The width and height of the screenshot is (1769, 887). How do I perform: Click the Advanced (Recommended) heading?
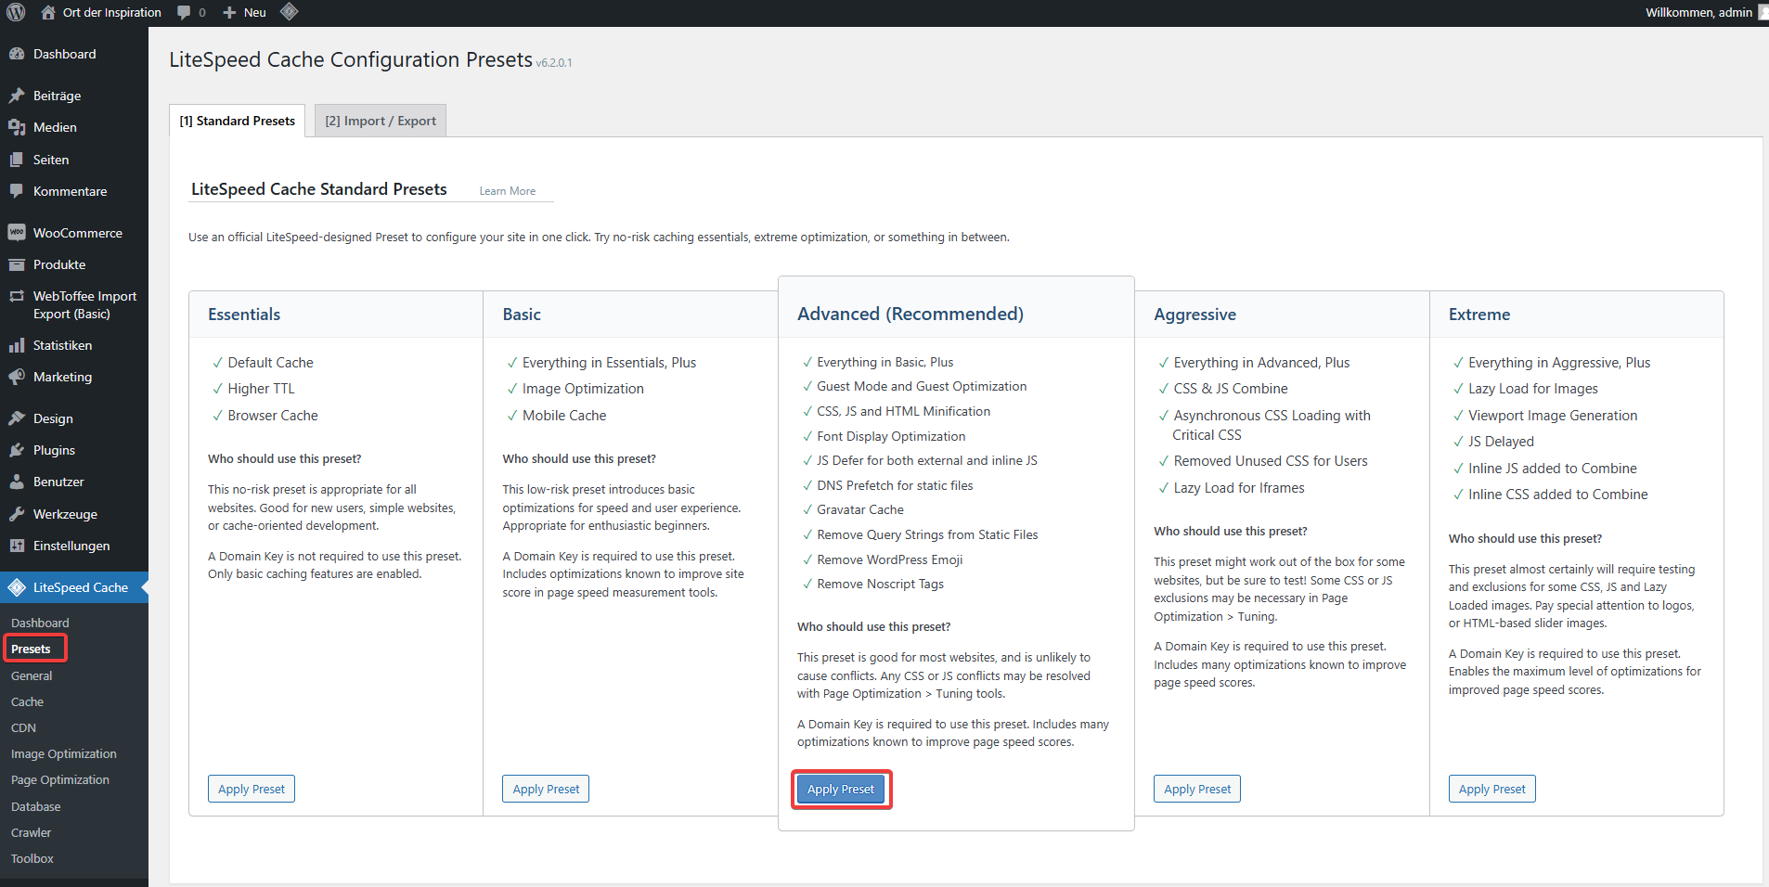tap(910, 314)
